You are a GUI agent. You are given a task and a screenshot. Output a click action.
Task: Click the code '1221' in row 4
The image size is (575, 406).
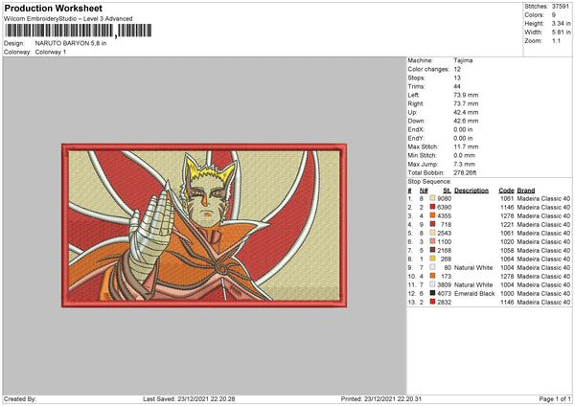[507, 225]
